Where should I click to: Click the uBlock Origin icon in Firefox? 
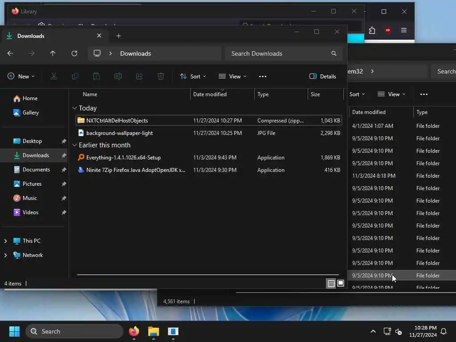(x=388, y=30)
